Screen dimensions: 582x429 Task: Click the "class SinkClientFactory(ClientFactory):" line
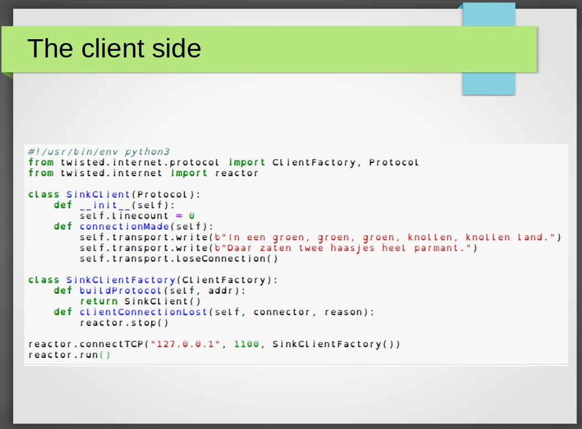(153, 280)
